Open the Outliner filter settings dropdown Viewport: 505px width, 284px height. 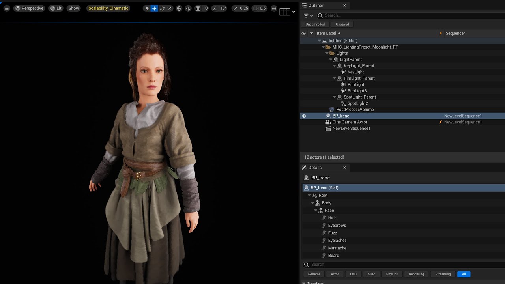tap(309, 15)
